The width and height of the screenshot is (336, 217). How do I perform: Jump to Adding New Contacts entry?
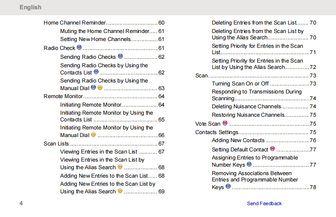click(x=238, y=140)
